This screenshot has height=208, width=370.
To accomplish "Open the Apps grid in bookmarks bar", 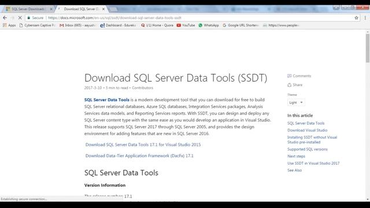I will (9, 25).
